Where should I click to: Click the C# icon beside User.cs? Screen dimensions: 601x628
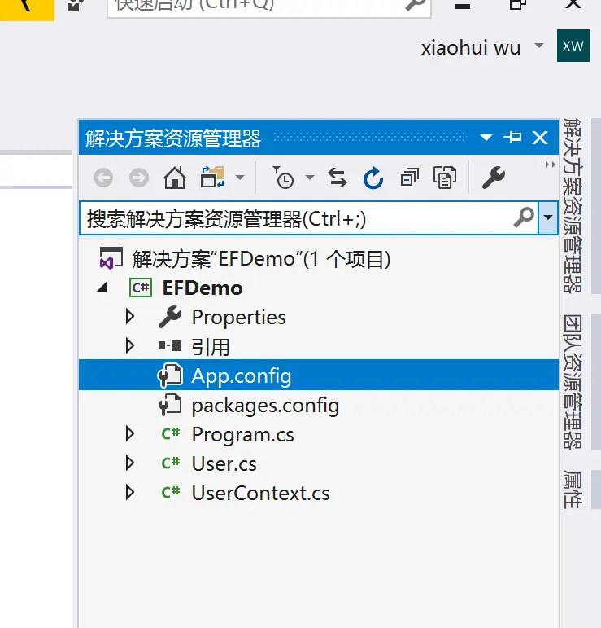pyautogui.click(x=171, y=463)
